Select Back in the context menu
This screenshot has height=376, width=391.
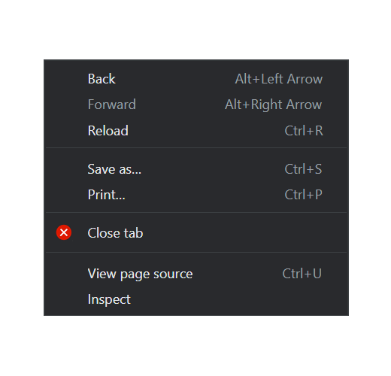pyautogui.click(x=196, y=79)
